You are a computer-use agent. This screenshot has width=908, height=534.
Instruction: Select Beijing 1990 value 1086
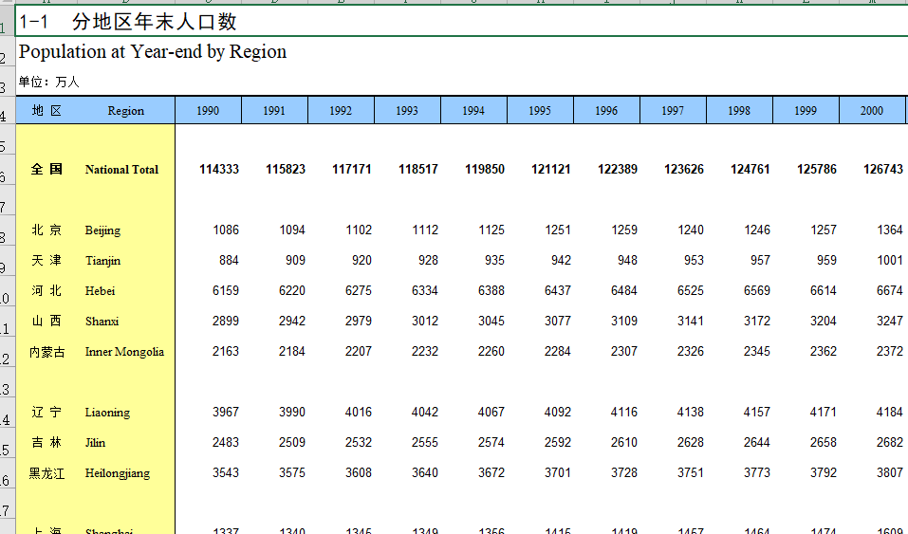tap(226, 230)
